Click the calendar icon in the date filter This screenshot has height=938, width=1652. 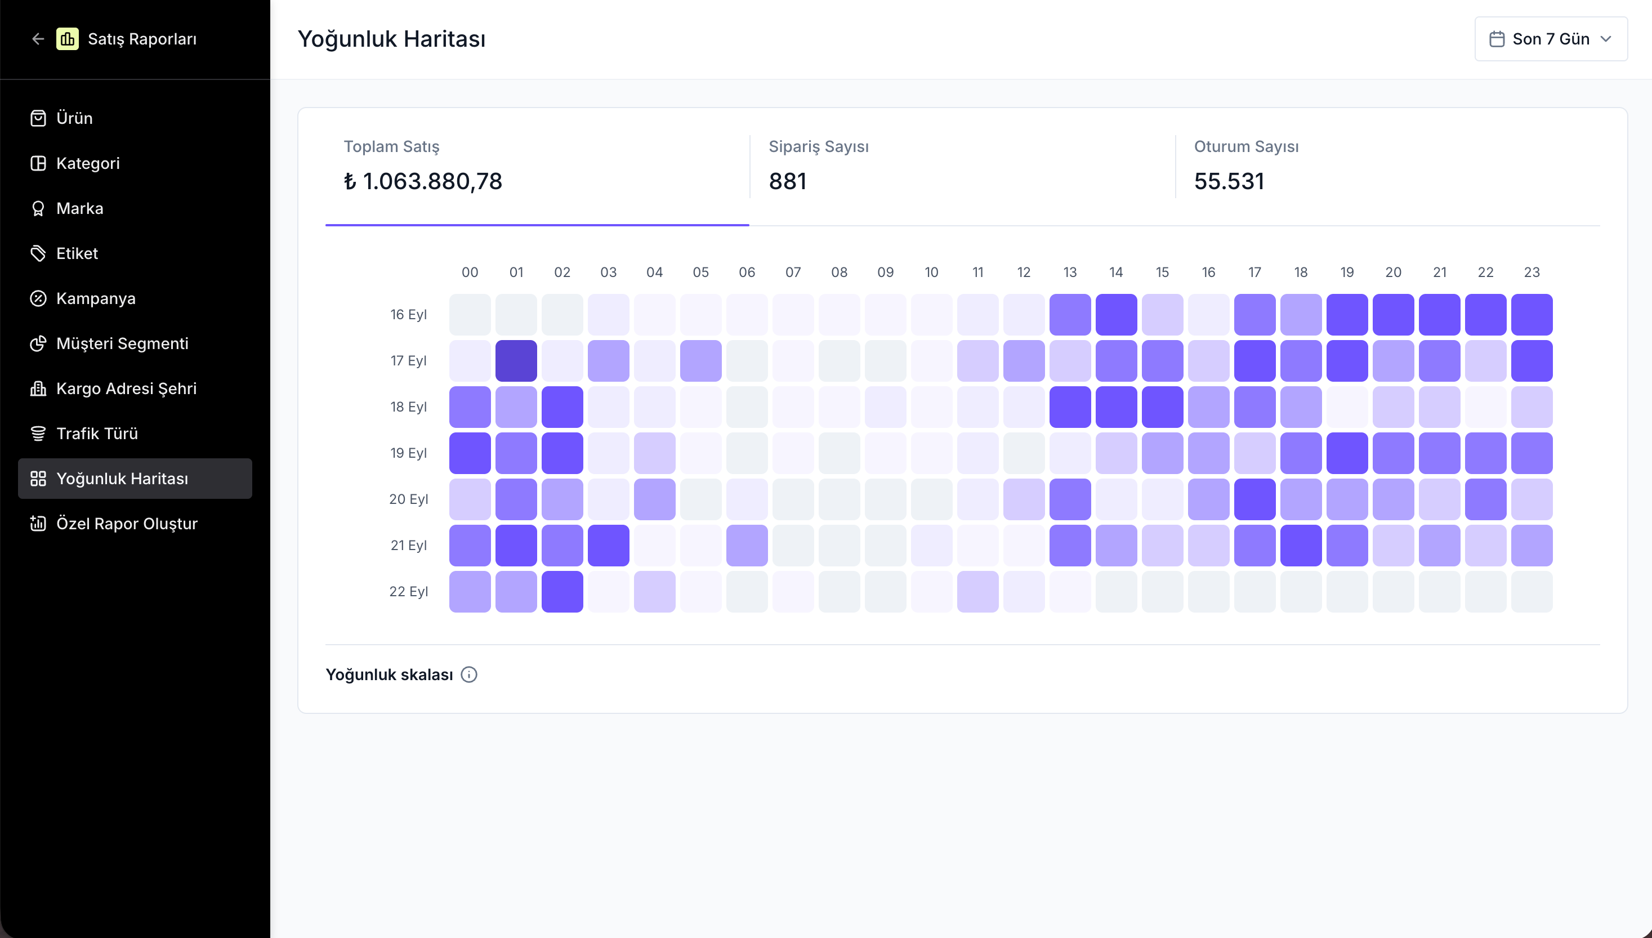point(1497,39)
